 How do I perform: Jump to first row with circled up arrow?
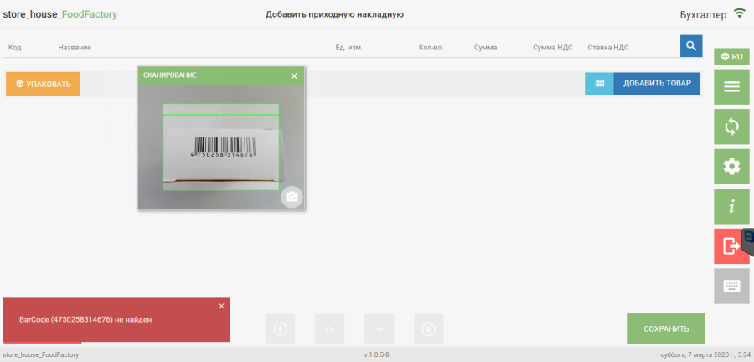tap(280, 328)
